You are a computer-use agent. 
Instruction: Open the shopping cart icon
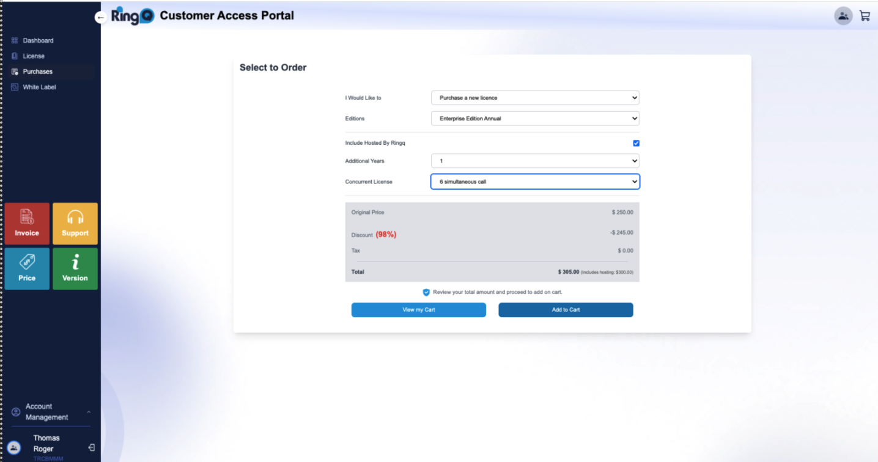[x=864, y=15]
